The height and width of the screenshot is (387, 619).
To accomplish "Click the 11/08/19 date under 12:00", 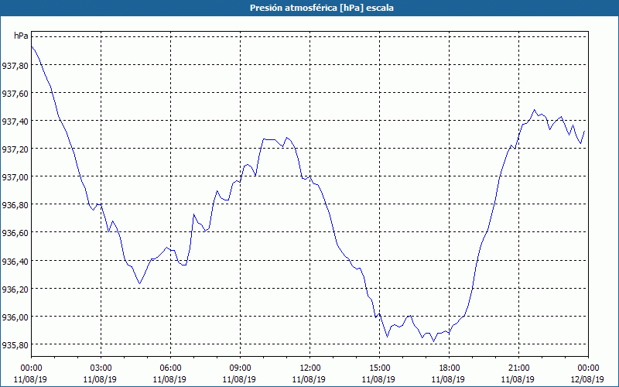I will click(x=309, y=379).
